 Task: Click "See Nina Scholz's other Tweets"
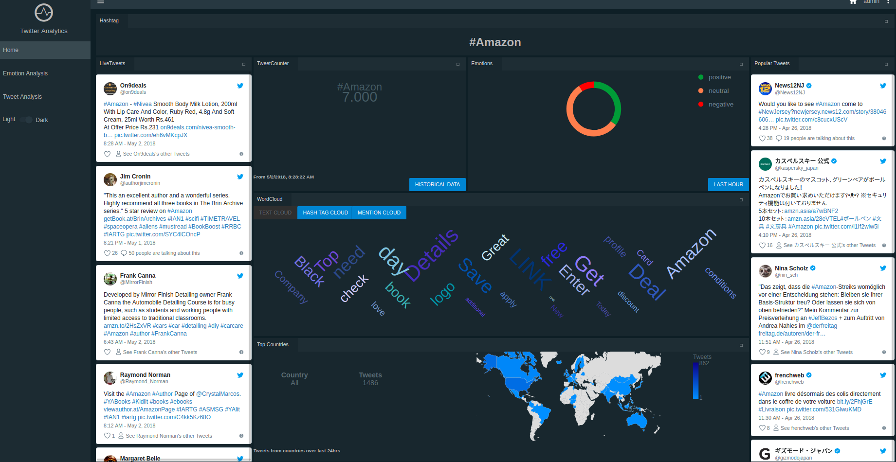point(817,353)
